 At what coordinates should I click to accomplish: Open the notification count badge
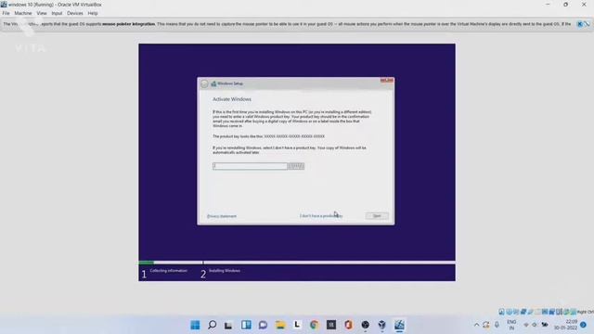tap(584, 325)
